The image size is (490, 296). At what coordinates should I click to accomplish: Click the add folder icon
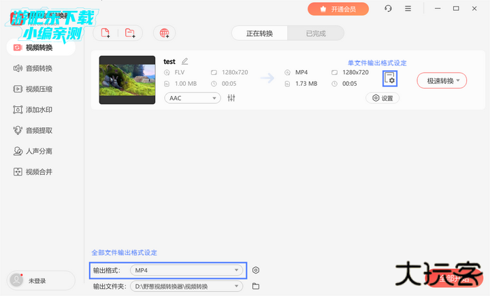tap(130, 33)
